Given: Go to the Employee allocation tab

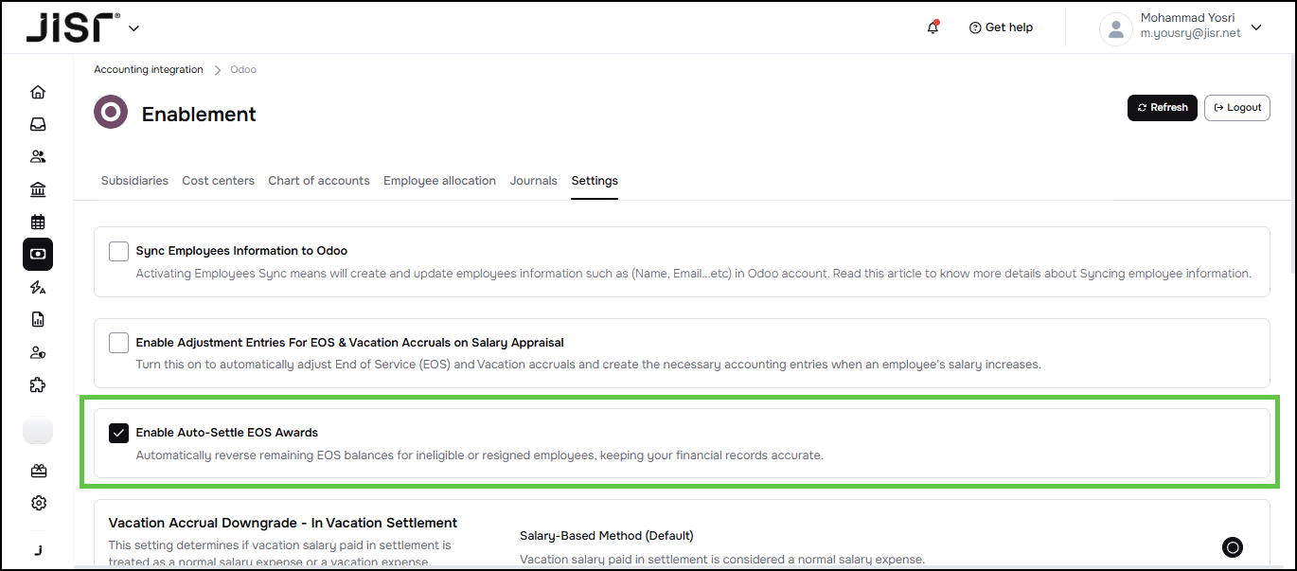Looking at the screenshot, I should coord(439,181).
